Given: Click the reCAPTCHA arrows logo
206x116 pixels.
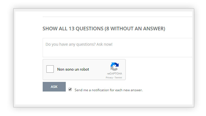Looking at the screenshot, I should coord(114,67).
